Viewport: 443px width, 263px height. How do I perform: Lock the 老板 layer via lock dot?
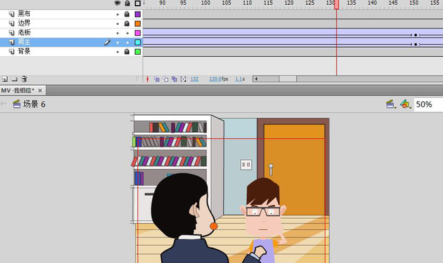[127, 33]
